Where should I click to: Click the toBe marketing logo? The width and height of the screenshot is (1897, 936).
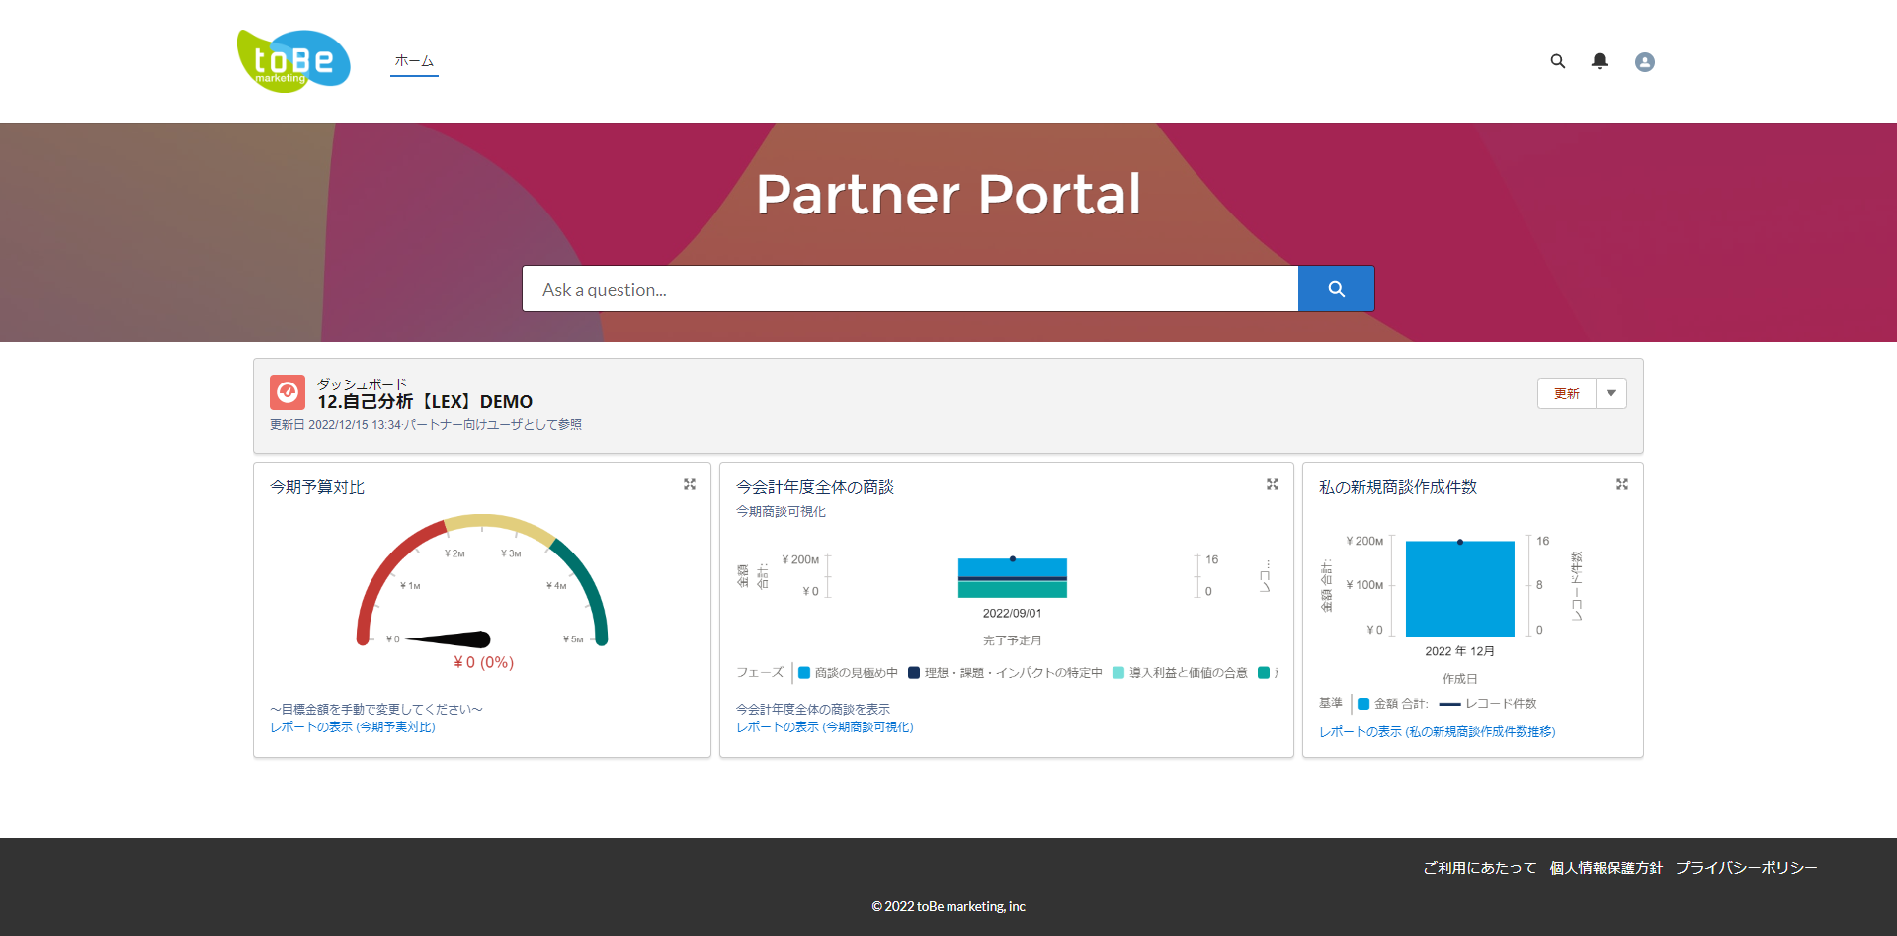293,61
